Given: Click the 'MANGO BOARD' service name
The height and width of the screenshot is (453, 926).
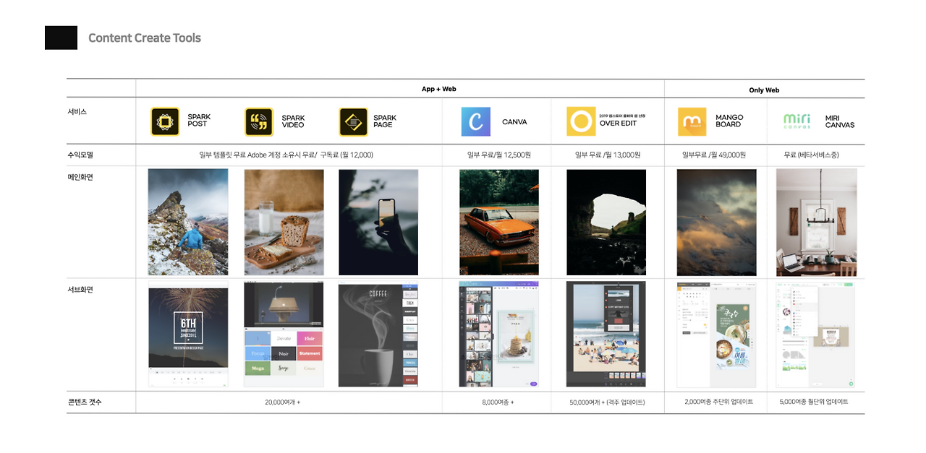Looking at the screenshot, I should click(729, 121).
